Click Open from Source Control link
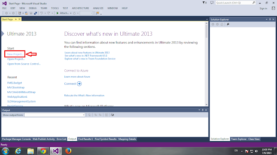Viewport: 277px width, 155px height. coord(24,64)
